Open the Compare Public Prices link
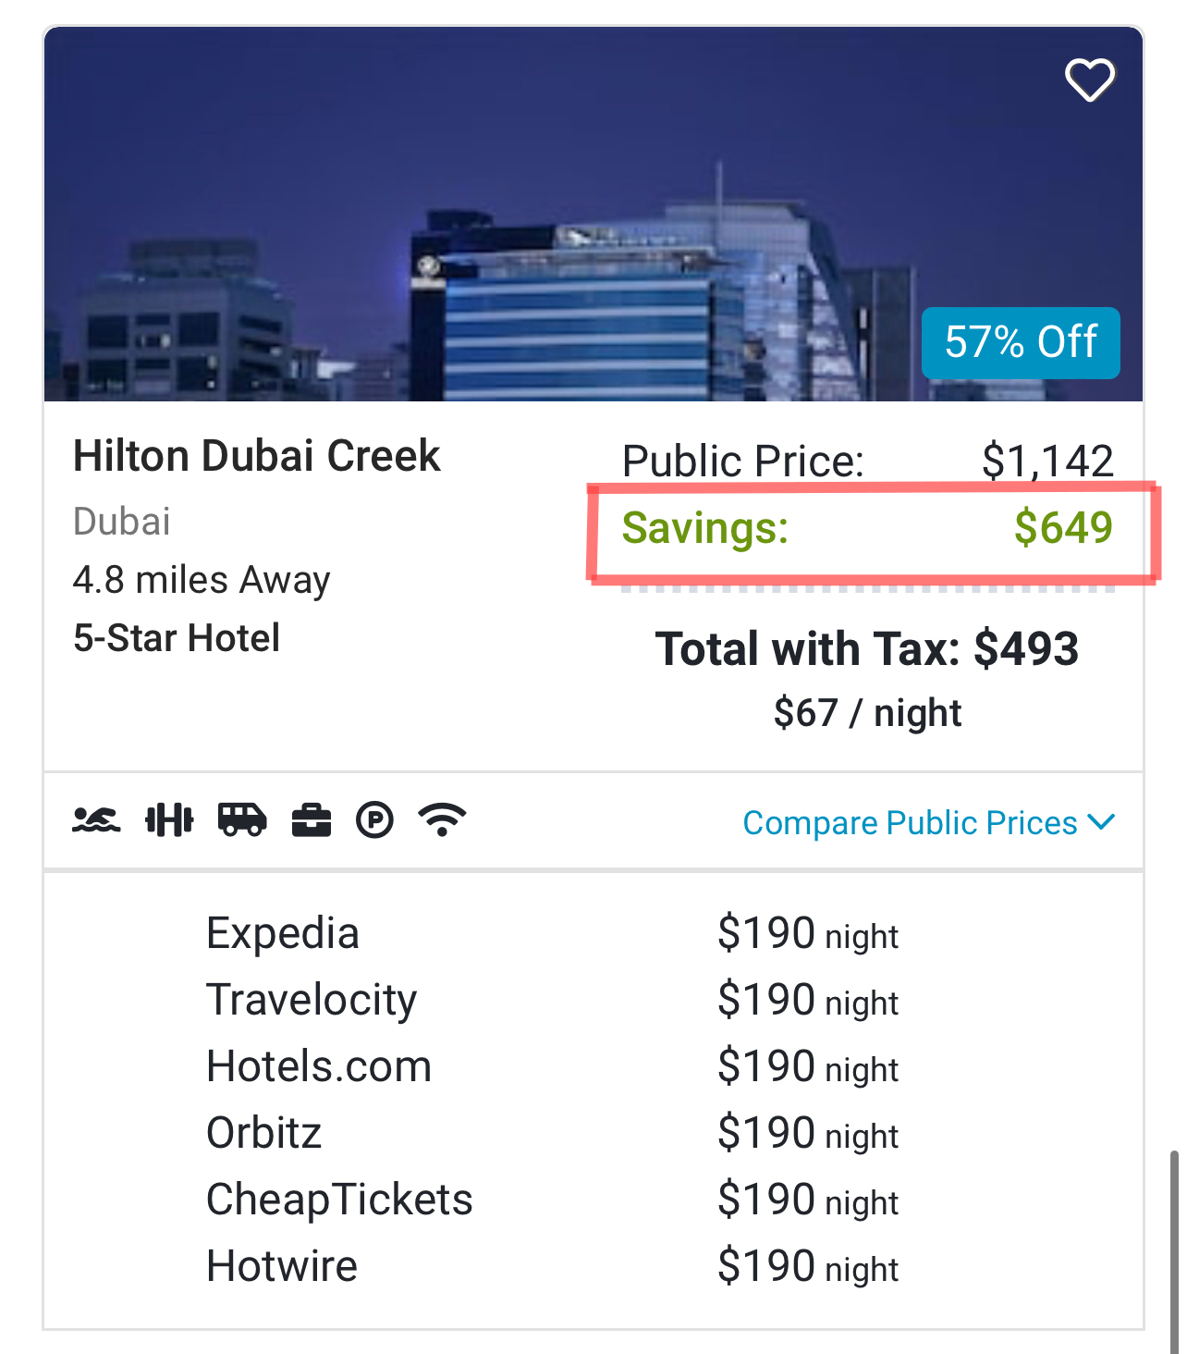 (x=910, y=823)
